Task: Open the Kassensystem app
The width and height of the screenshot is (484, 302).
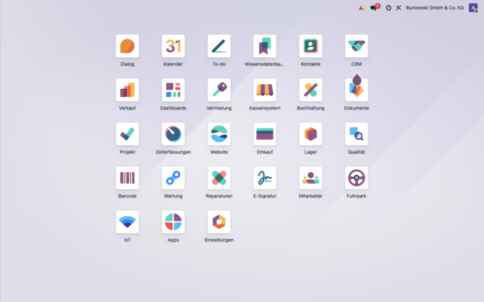Action: pyautogui.click(x=265, y=90)
